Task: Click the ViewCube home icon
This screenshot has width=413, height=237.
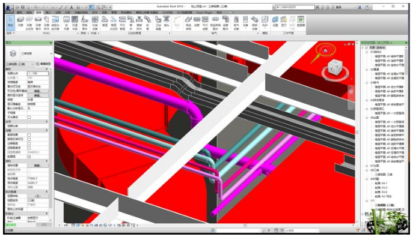Action: (x=325, y=51)
